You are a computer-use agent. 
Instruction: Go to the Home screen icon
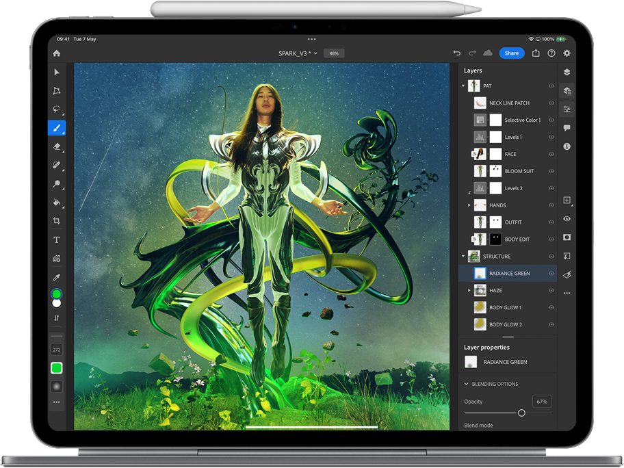pyautogui.click(x=57, y=53)
